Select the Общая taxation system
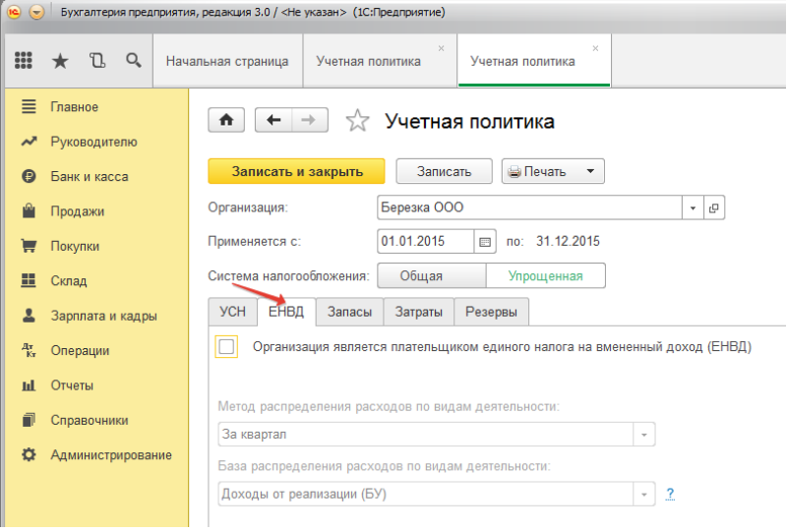Image resolution: width=787 pixels, height=532 pixels. (431, 276)
